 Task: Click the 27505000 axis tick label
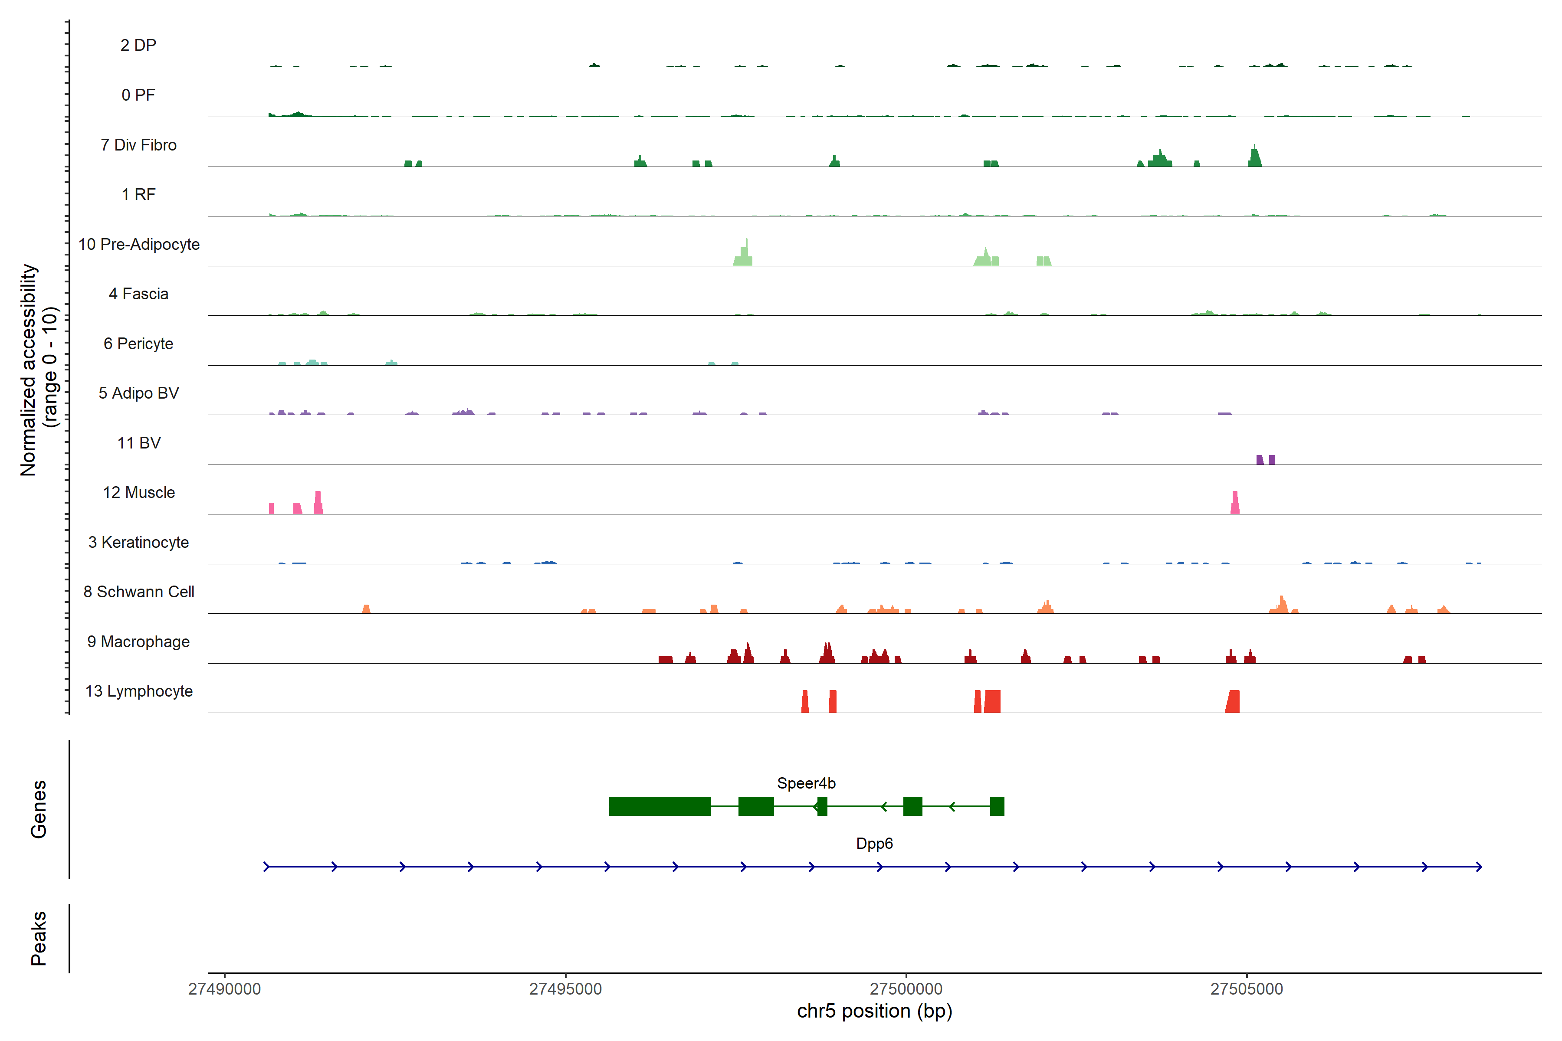pos(1247,989)
